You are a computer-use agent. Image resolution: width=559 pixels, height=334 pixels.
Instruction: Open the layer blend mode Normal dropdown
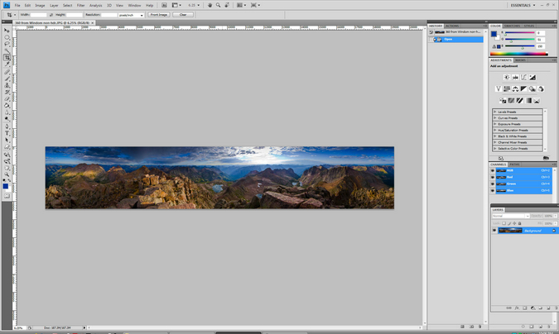pyautogui.click(x=511, y=216)
